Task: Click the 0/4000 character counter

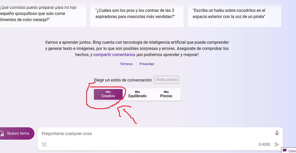Action: click(264, 145)
